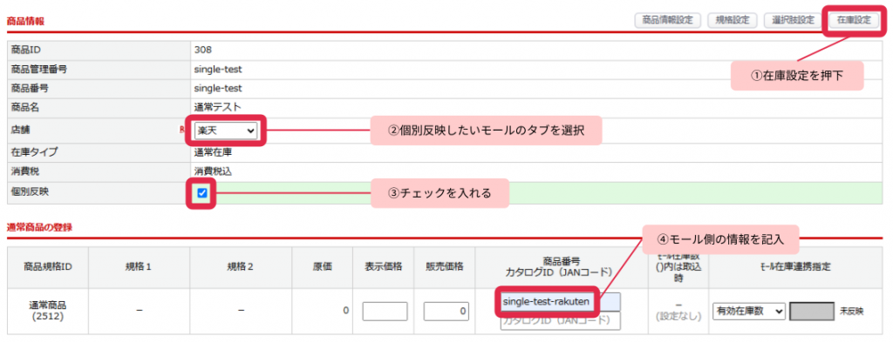
Task: Select the single-test-rakuten product number field
Action: 561,302
